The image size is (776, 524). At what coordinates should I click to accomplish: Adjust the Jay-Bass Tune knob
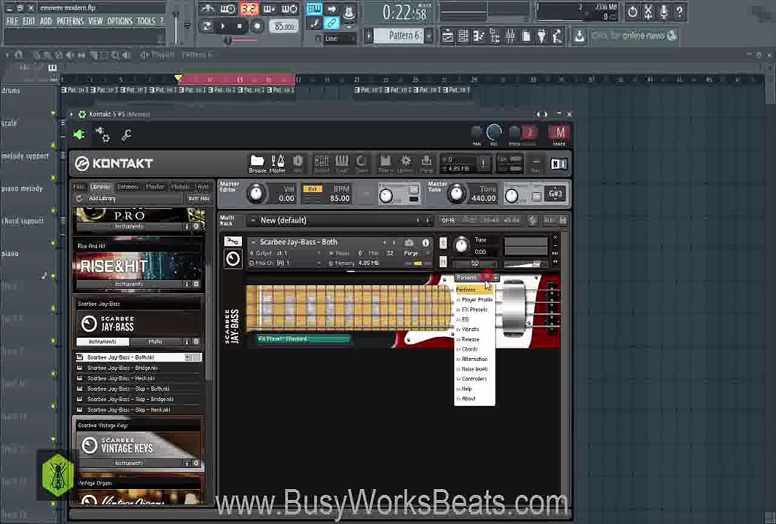461,244
